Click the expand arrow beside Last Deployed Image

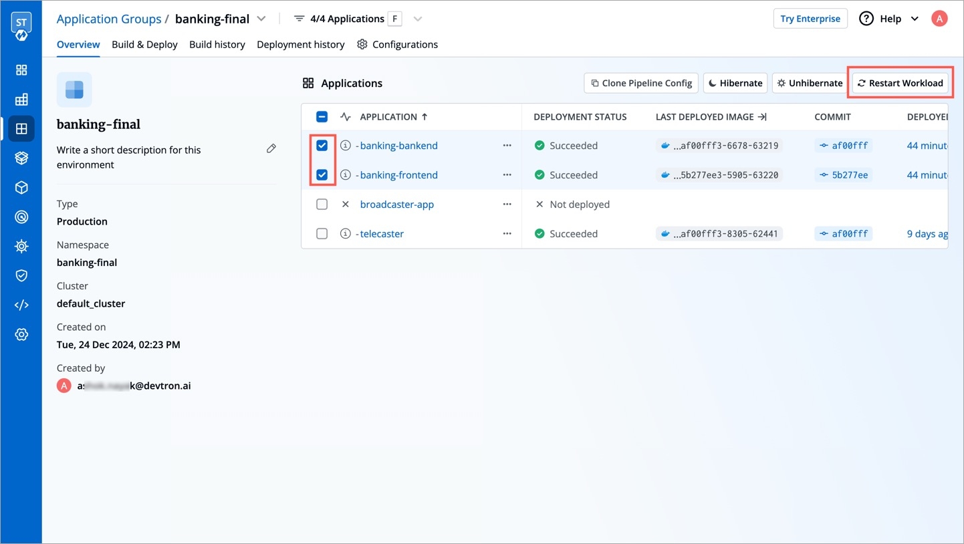point(761,117)
